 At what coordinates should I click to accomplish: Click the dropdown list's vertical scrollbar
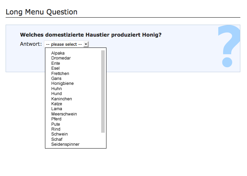pyautogui.click(x=103, y=92)
